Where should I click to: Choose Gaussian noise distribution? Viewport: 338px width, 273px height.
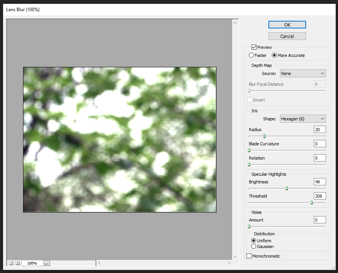(x=253, y=246)
